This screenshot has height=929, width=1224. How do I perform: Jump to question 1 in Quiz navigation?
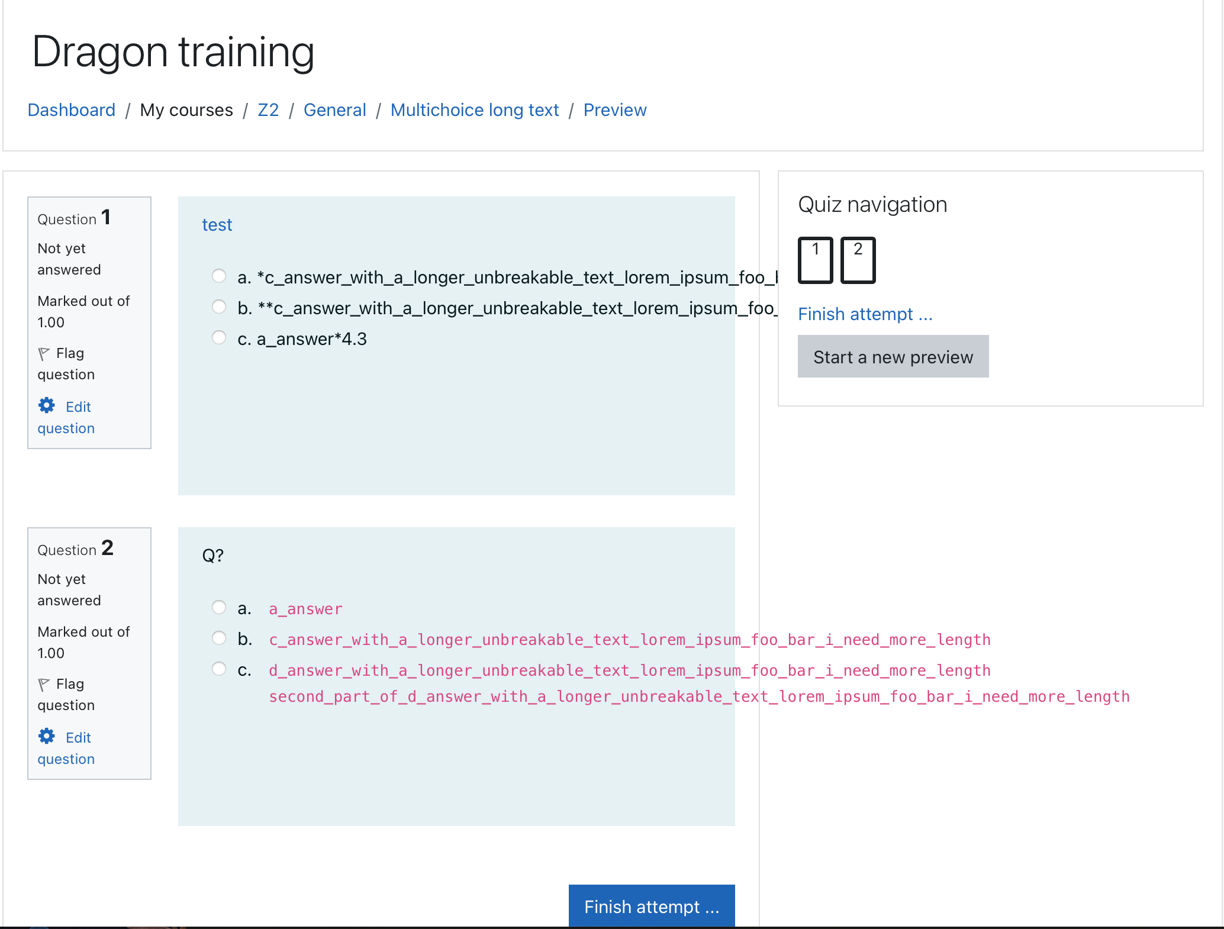point(816,260)
